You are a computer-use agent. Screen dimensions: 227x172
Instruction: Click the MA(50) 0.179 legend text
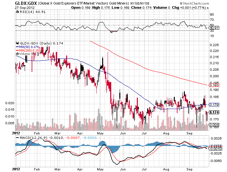[29, 47]
